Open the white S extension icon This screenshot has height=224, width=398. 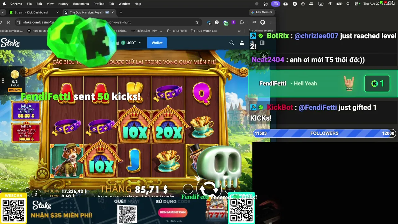[217, 22]
